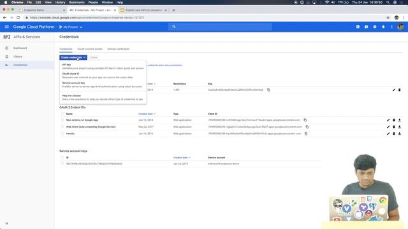Viewport: 408px width, 229px height.
Task: Copy the API key value
Action: 268,90
